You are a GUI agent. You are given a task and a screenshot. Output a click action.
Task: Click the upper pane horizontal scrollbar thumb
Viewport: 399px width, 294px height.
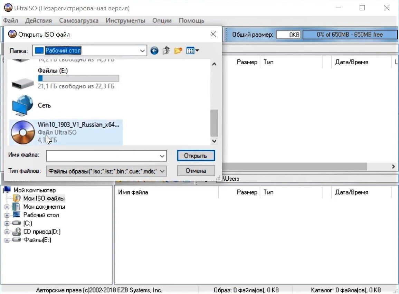coord(294,167)
